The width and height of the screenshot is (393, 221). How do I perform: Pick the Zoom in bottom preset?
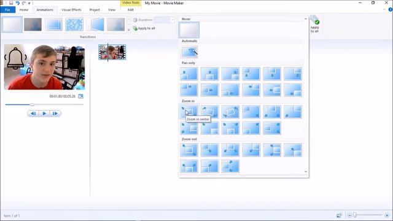click(x=230, y=128)
